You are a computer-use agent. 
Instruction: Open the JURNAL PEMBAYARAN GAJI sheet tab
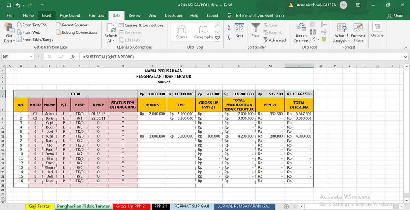(x=244, y=206)
